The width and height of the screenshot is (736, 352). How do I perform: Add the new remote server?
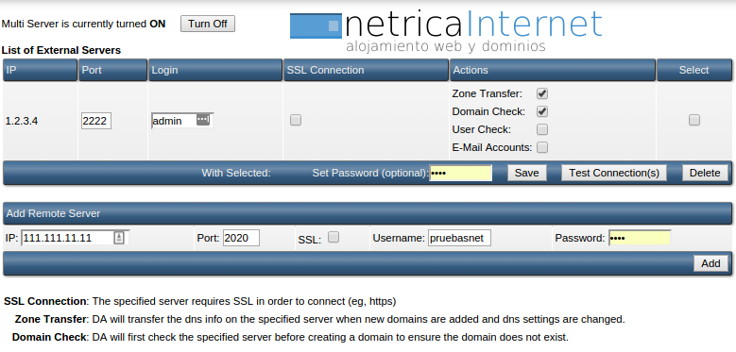pos(710,263)
